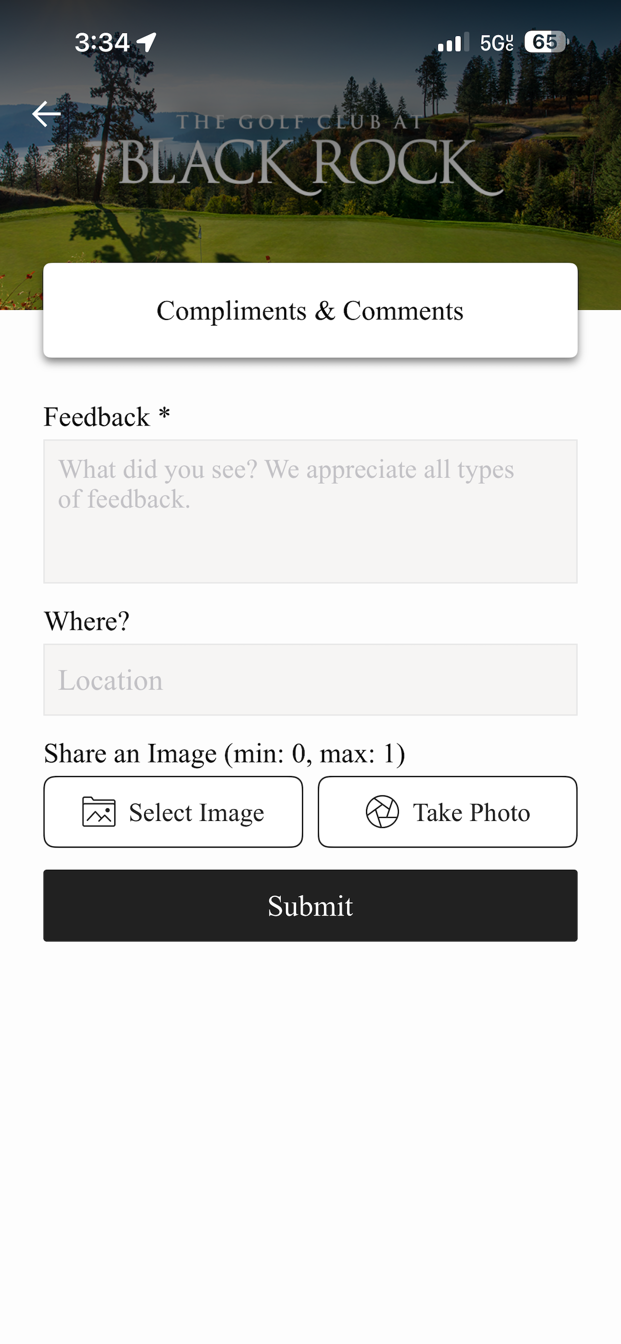Open the camera with Take Photo

(447, 812)
